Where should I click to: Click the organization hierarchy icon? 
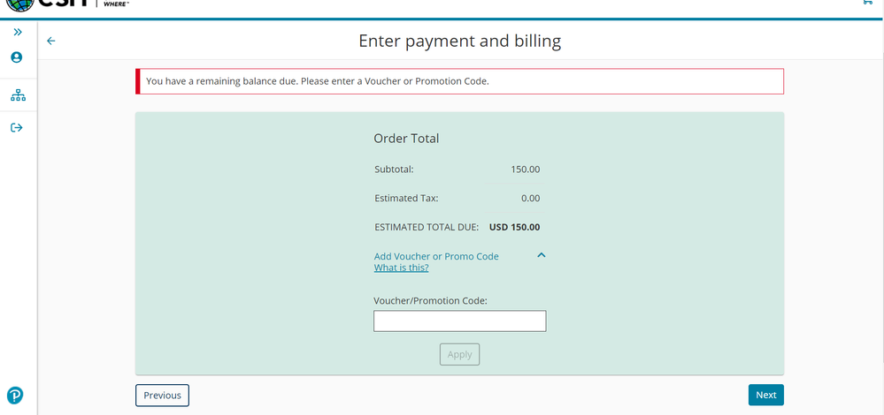pyautogui.click(x=17, y=94)
